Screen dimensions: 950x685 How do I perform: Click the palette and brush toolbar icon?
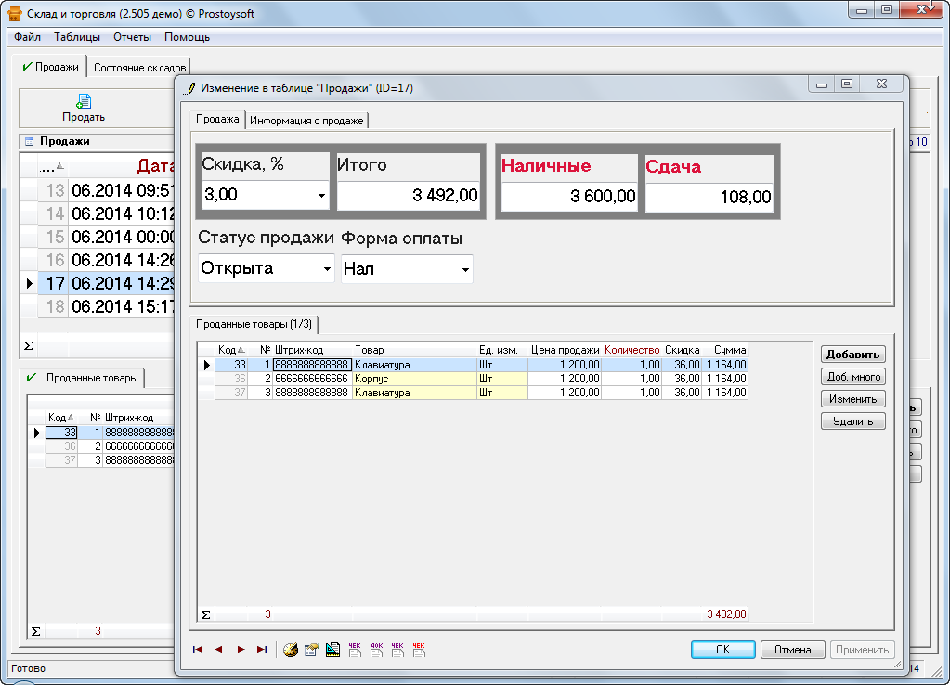click(x=290, y=650)
